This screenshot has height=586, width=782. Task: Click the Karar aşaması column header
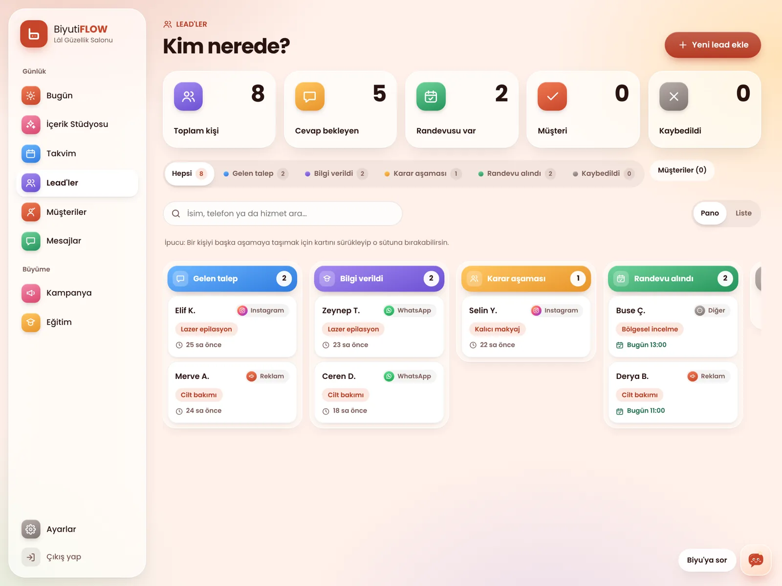point(526,279)
